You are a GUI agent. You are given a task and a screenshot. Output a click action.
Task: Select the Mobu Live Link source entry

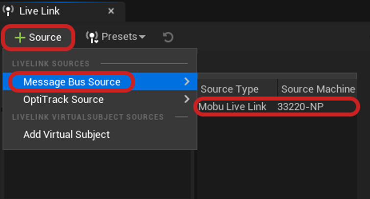[233, 106]
